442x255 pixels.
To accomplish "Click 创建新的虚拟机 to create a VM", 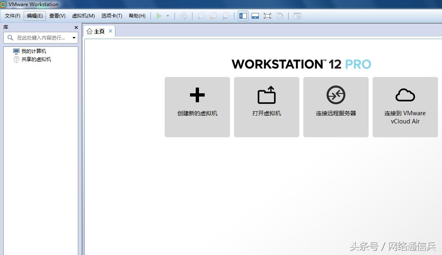I will tap(197, 107).
